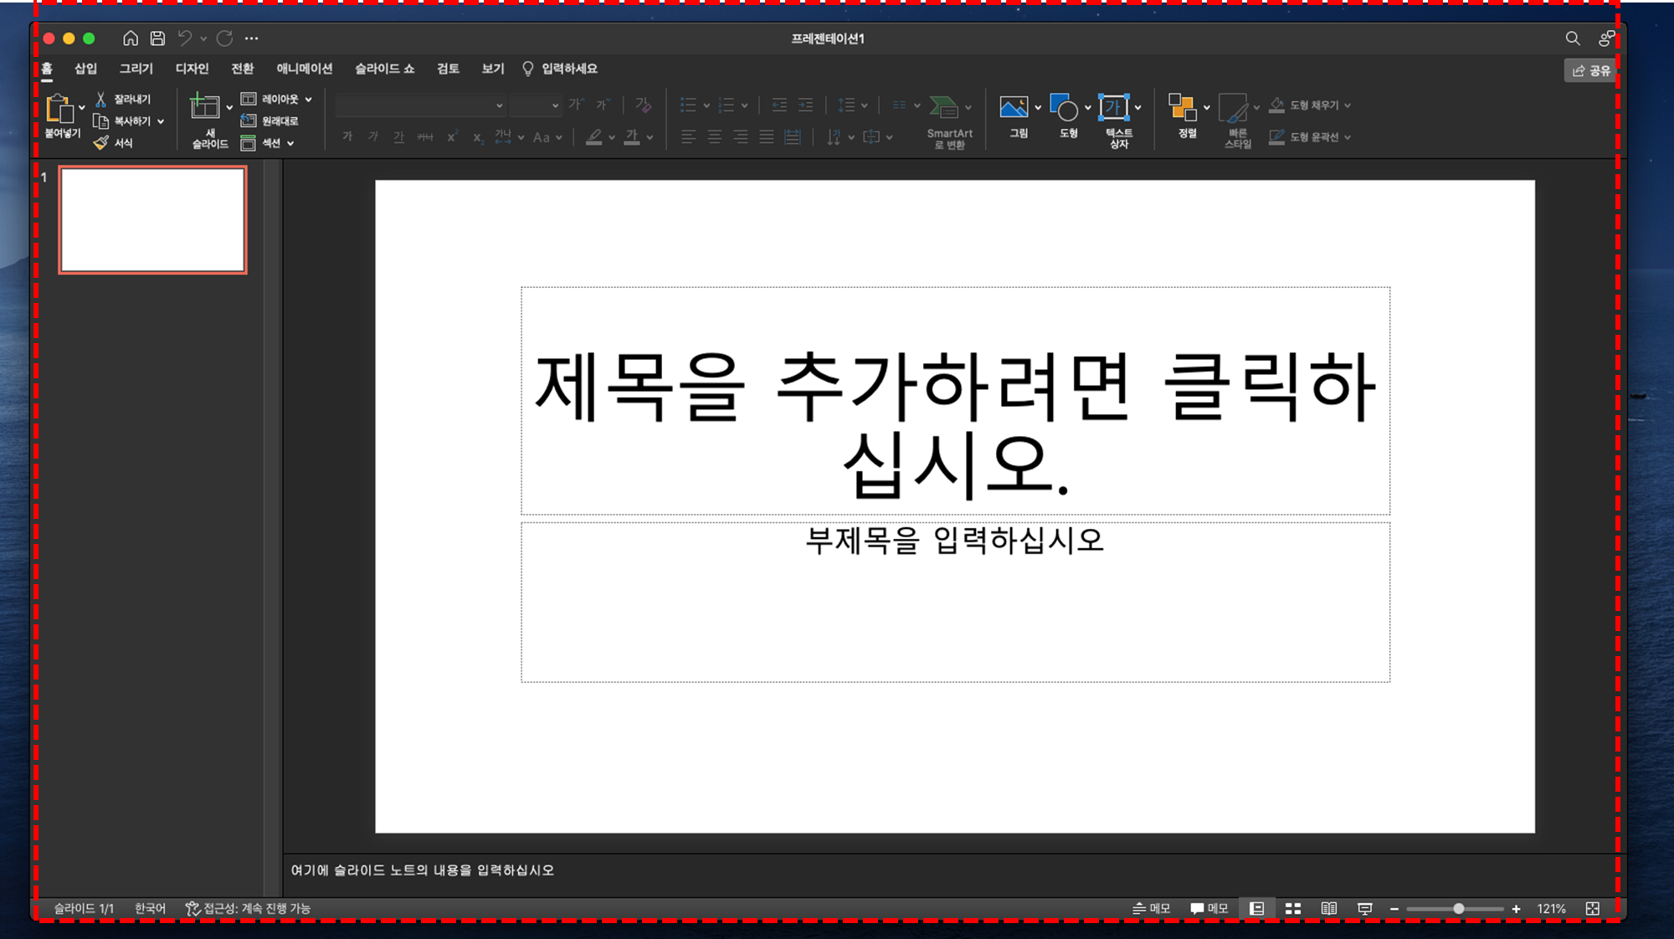1674x939 pixels.
Task: Click Notes (메모) button in status bar
Action: tap(1151, 908)
